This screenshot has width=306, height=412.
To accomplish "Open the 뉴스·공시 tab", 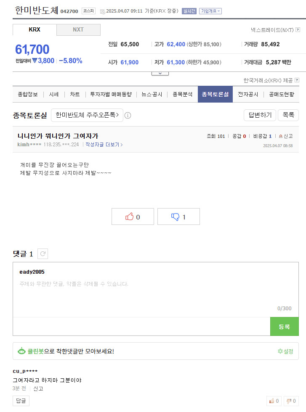I will [152, 94].
